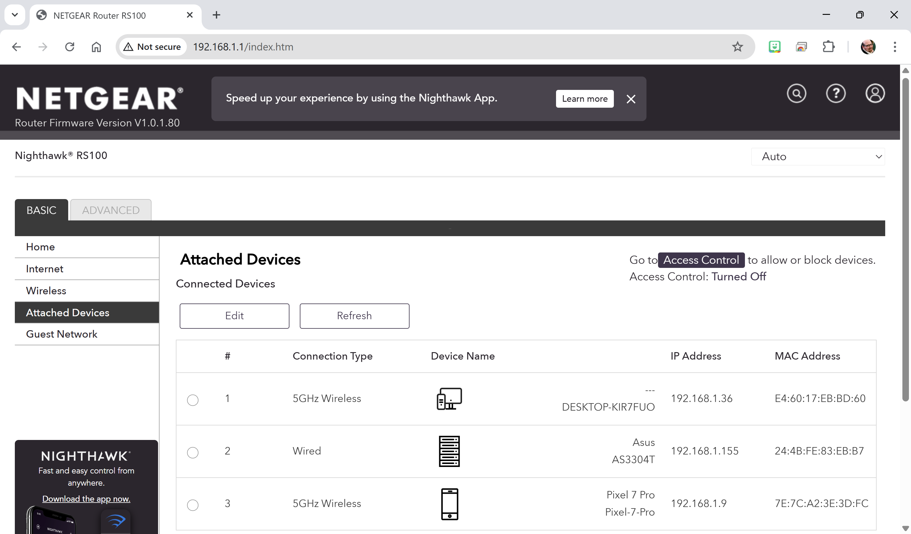
Task: Select radio button for Asus AS3304T
Action: coord(193,453)
